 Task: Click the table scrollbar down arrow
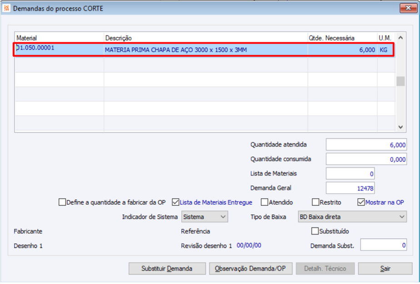click(400, 127)
